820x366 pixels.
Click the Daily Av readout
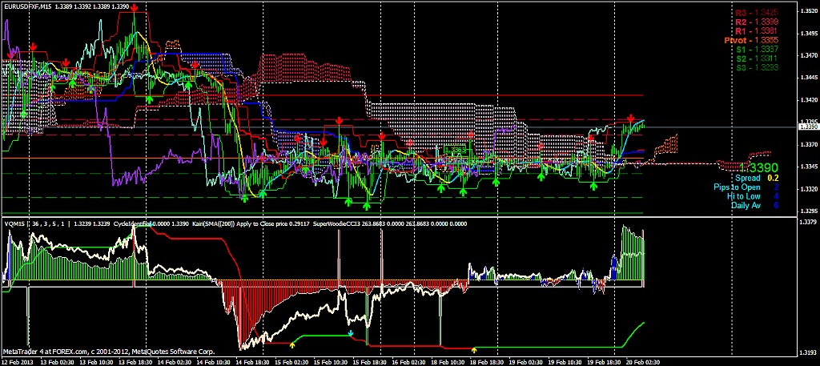(754, 206)
